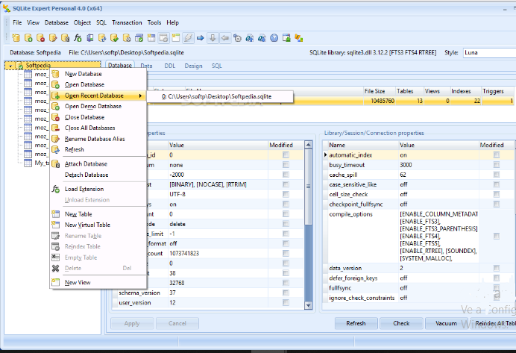Click the first toolbar database icon

16,37
